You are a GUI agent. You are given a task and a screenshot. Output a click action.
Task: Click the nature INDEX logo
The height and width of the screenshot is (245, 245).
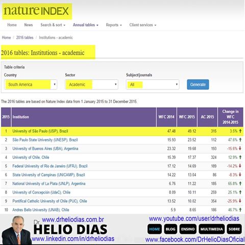point(37,11)
